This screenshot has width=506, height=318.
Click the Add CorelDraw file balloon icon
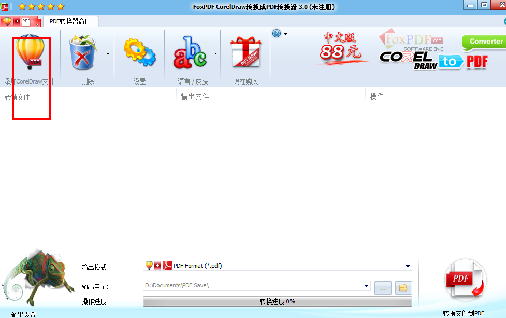[x=30, y=52]
